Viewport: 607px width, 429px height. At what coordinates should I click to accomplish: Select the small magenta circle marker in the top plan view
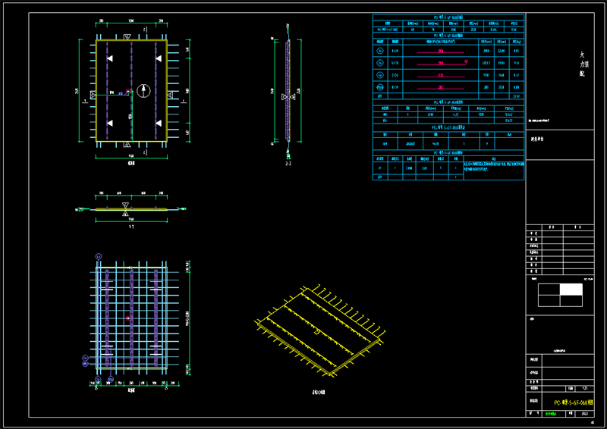(x=128, y=92)
